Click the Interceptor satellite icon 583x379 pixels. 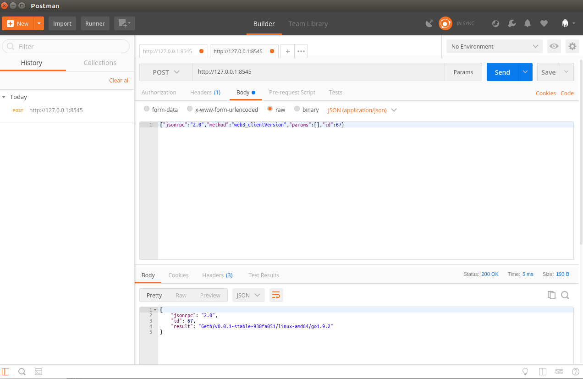(x=429, y=23)
